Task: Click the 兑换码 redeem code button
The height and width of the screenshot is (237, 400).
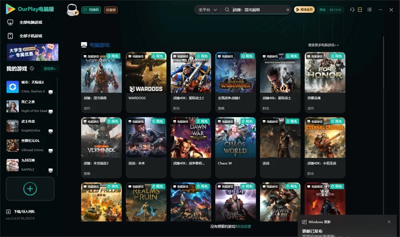Action: [x=91, y=10]
